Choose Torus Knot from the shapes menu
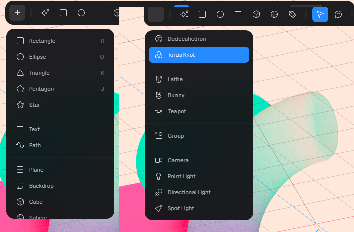Image resolution: width=354 pixels, height=232 pixels. click(x=199, y=55)
